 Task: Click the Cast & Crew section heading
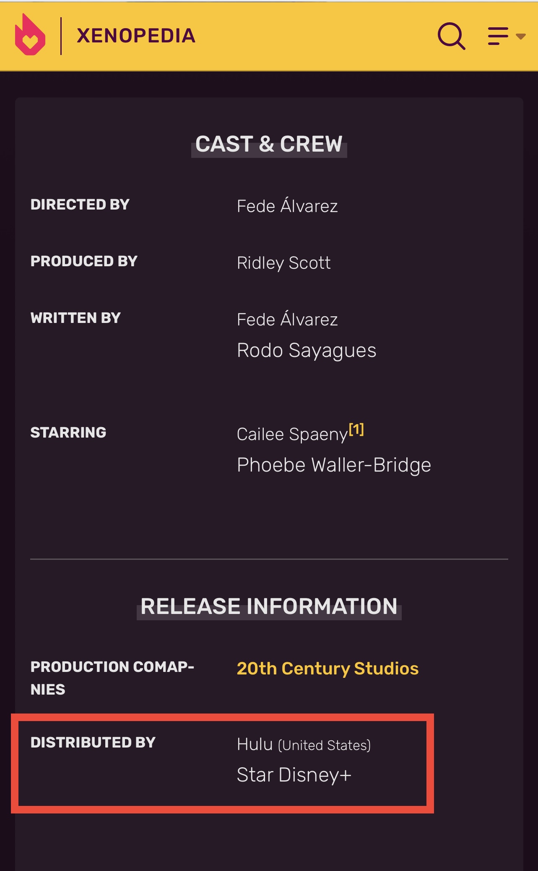(x=269, y=144)
